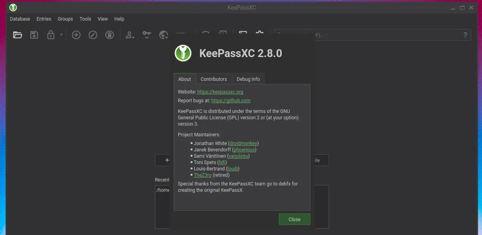
Task: Follow the droidmonkey maintainer link
Action: pyautogui.click(x=243, y=143)
